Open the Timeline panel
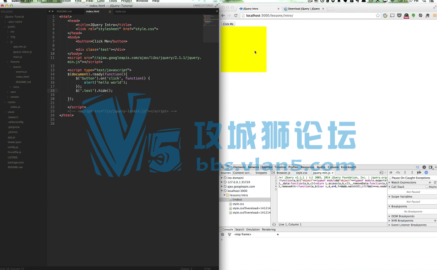The image size is (437, 270). pyautogui.click(x=280, y=167)
